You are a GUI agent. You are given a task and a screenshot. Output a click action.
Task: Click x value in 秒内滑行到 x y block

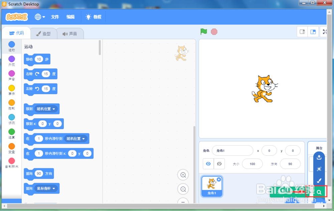tap(72, 154)
